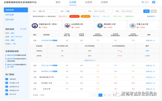This screenshot has width=162, height=101.
Task: Click the 山东师范大学 school logo
Action: click(67, 26)
